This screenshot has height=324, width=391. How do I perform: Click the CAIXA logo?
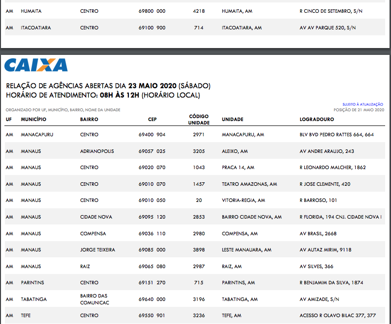click(36, 65)
